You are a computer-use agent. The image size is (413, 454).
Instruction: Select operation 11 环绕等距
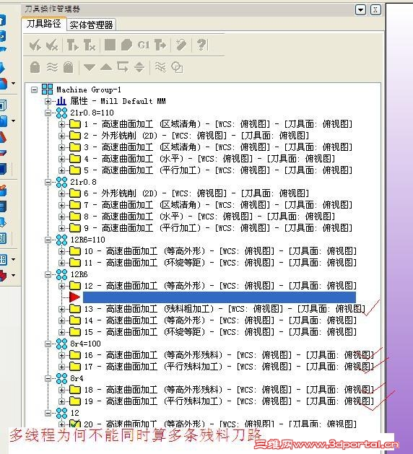(x=220, y=263)
